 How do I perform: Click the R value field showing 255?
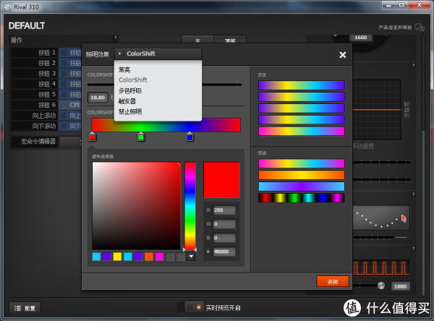224,210
